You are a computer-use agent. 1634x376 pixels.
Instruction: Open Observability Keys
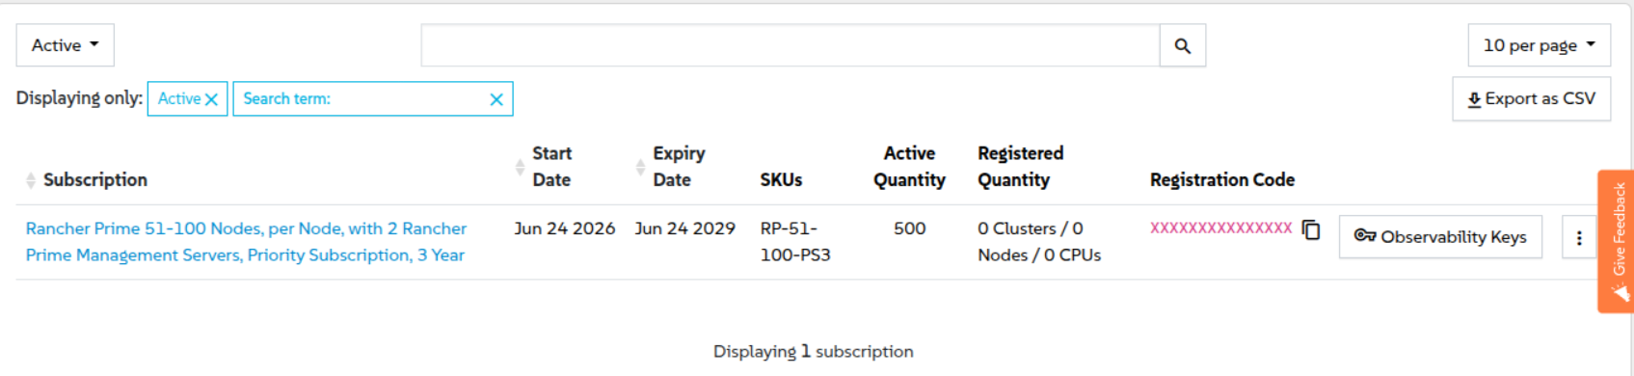[1440, 236]
